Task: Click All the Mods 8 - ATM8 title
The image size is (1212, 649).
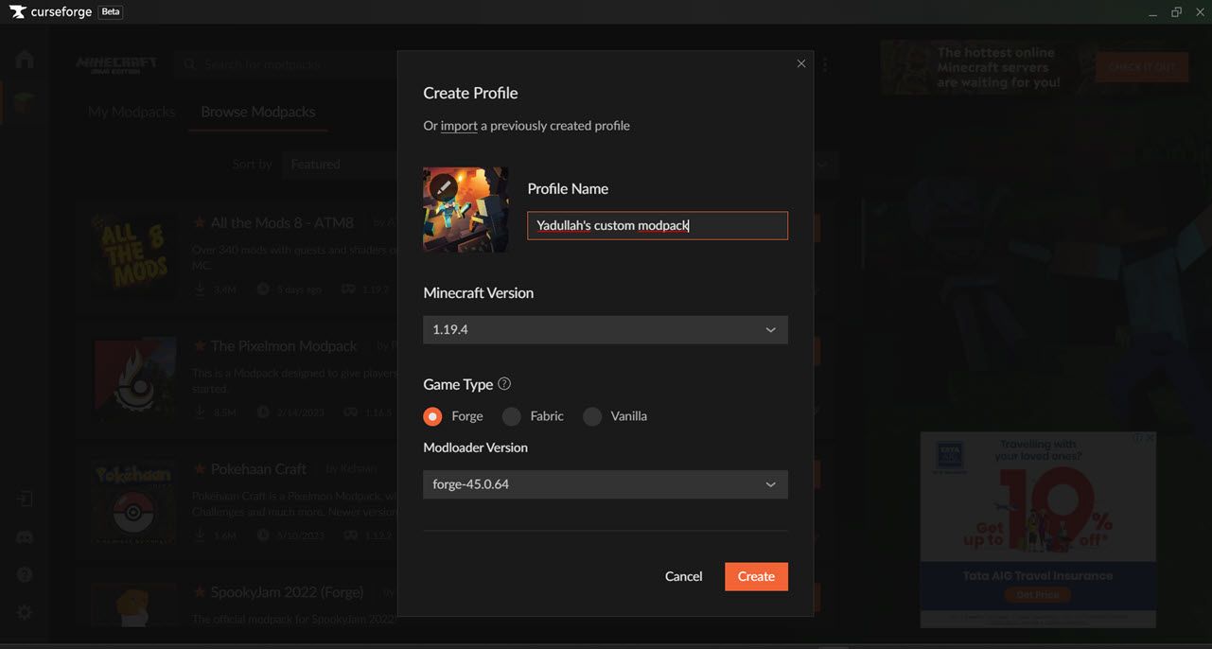Action: [282, 223]
